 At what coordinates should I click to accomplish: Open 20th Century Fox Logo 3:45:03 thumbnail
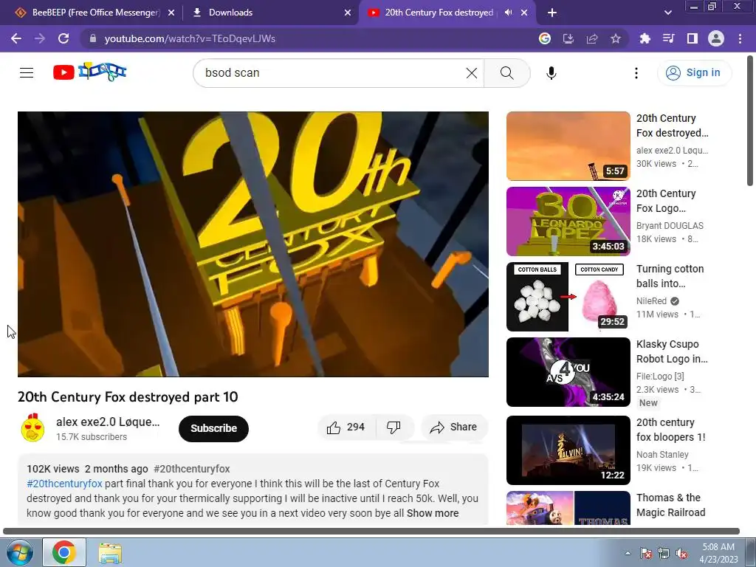coord(568,221)
